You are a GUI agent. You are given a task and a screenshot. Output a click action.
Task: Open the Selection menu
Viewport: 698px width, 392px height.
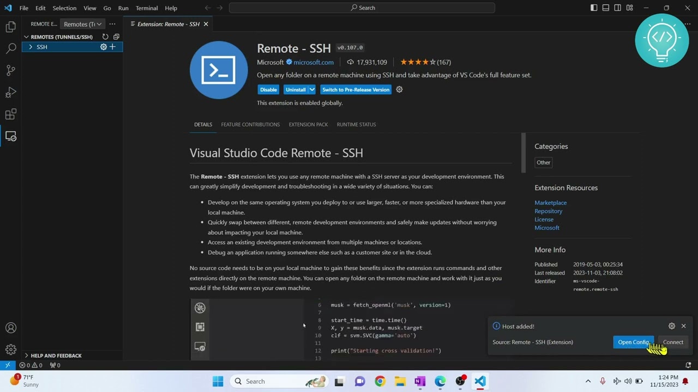tap(64, 8)
